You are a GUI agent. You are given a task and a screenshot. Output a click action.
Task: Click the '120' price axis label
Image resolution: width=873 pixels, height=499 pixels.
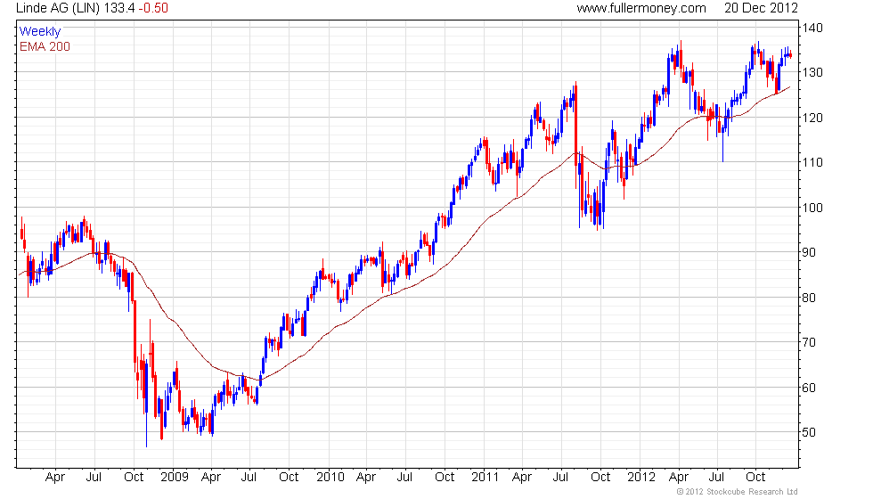pyautogui.click(x=812, y=118)
